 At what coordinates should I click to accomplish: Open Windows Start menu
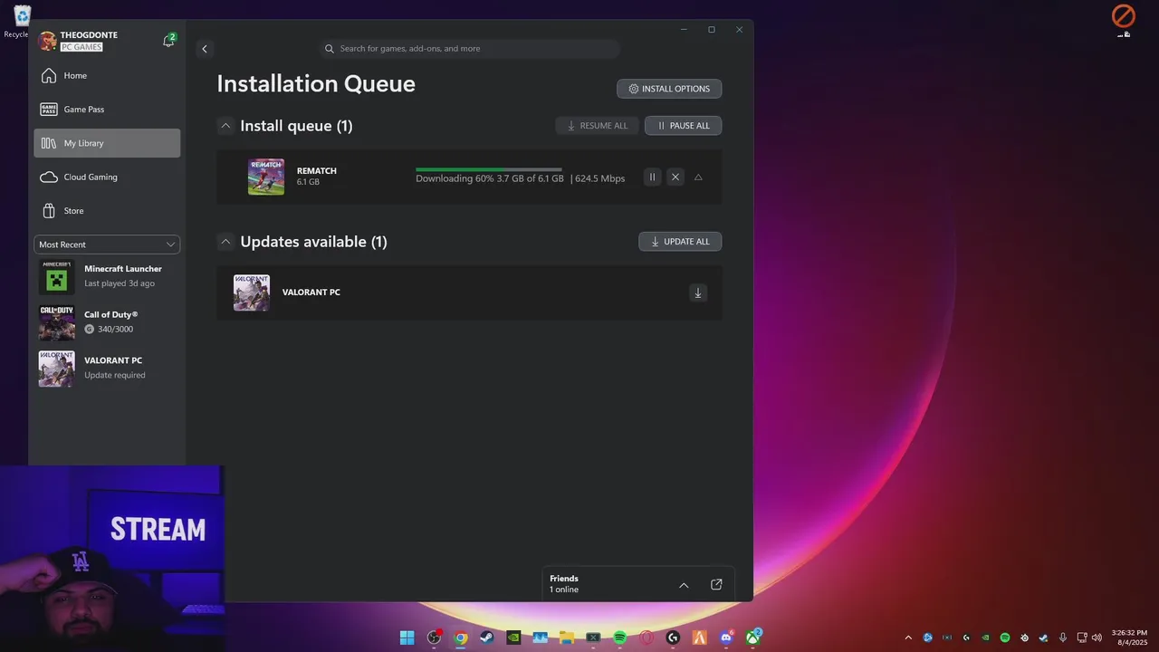tap(407, 638)
